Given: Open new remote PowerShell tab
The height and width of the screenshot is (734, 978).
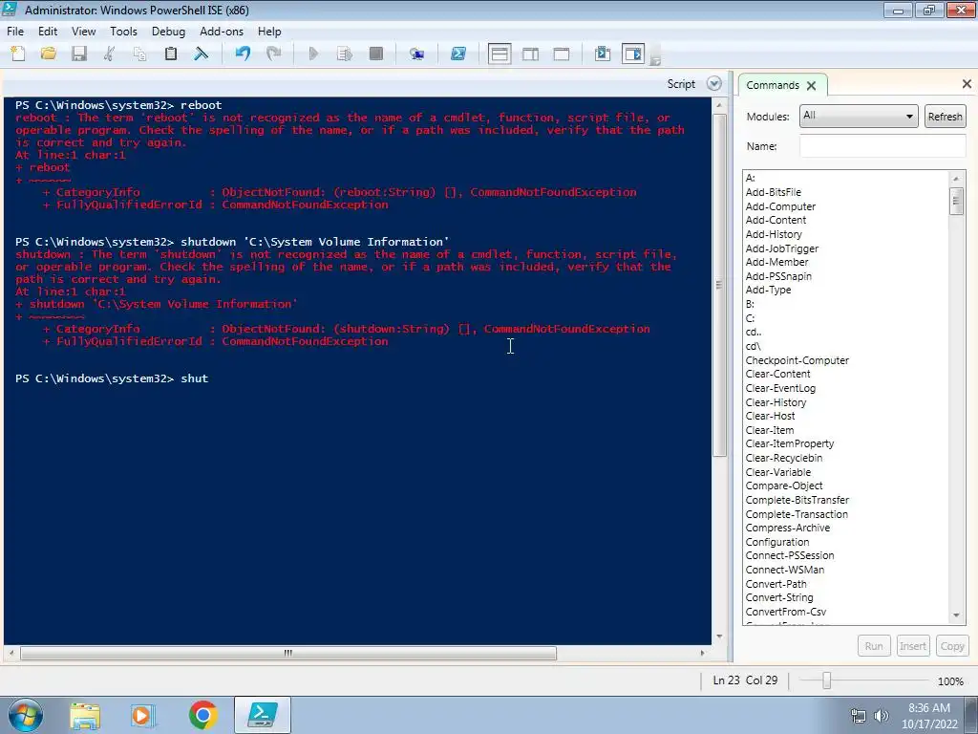Looking at the screenshot, I should [416, 54].
